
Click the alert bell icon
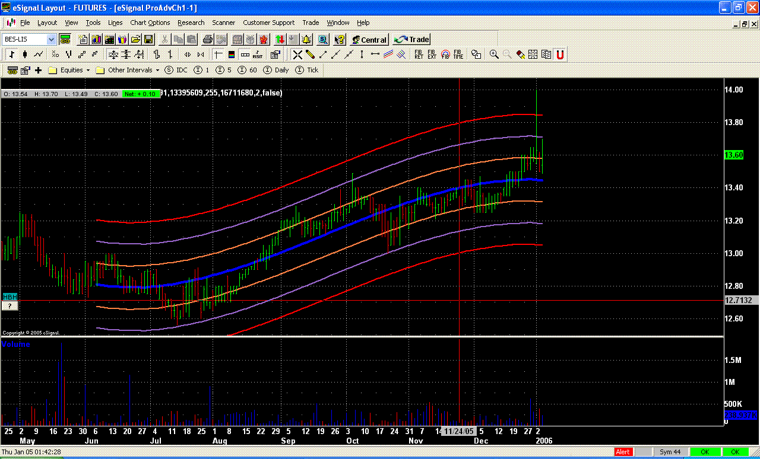pyautogui.click(x=306, y=40)
